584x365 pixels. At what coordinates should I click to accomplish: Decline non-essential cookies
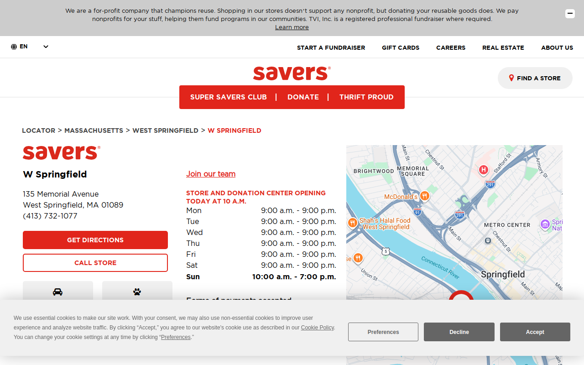point(459,332)
